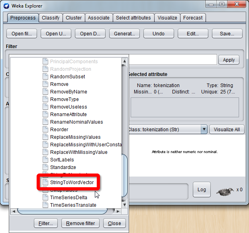Click the file icon beside RenameAttribute

[45, 114]
